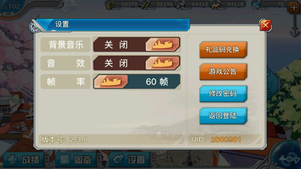The width and height of the screenshot is (301, 169).
Task: Open the 图鉴 collection tab
Action: tap(76, 160)
